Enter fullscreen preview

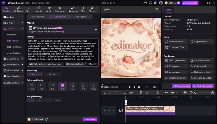159,87
